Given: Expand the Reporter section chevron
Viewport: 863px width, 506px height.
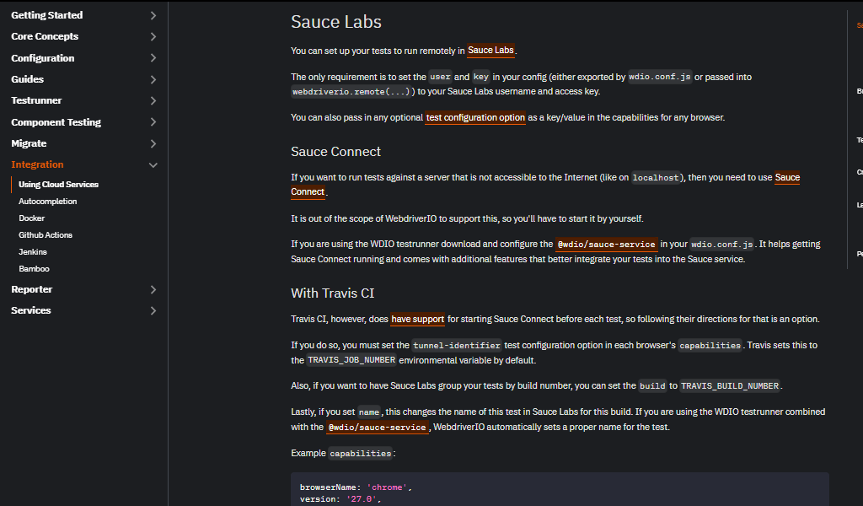Looking at the screenshot, I should pyautogui.click(x=153, y=289).
